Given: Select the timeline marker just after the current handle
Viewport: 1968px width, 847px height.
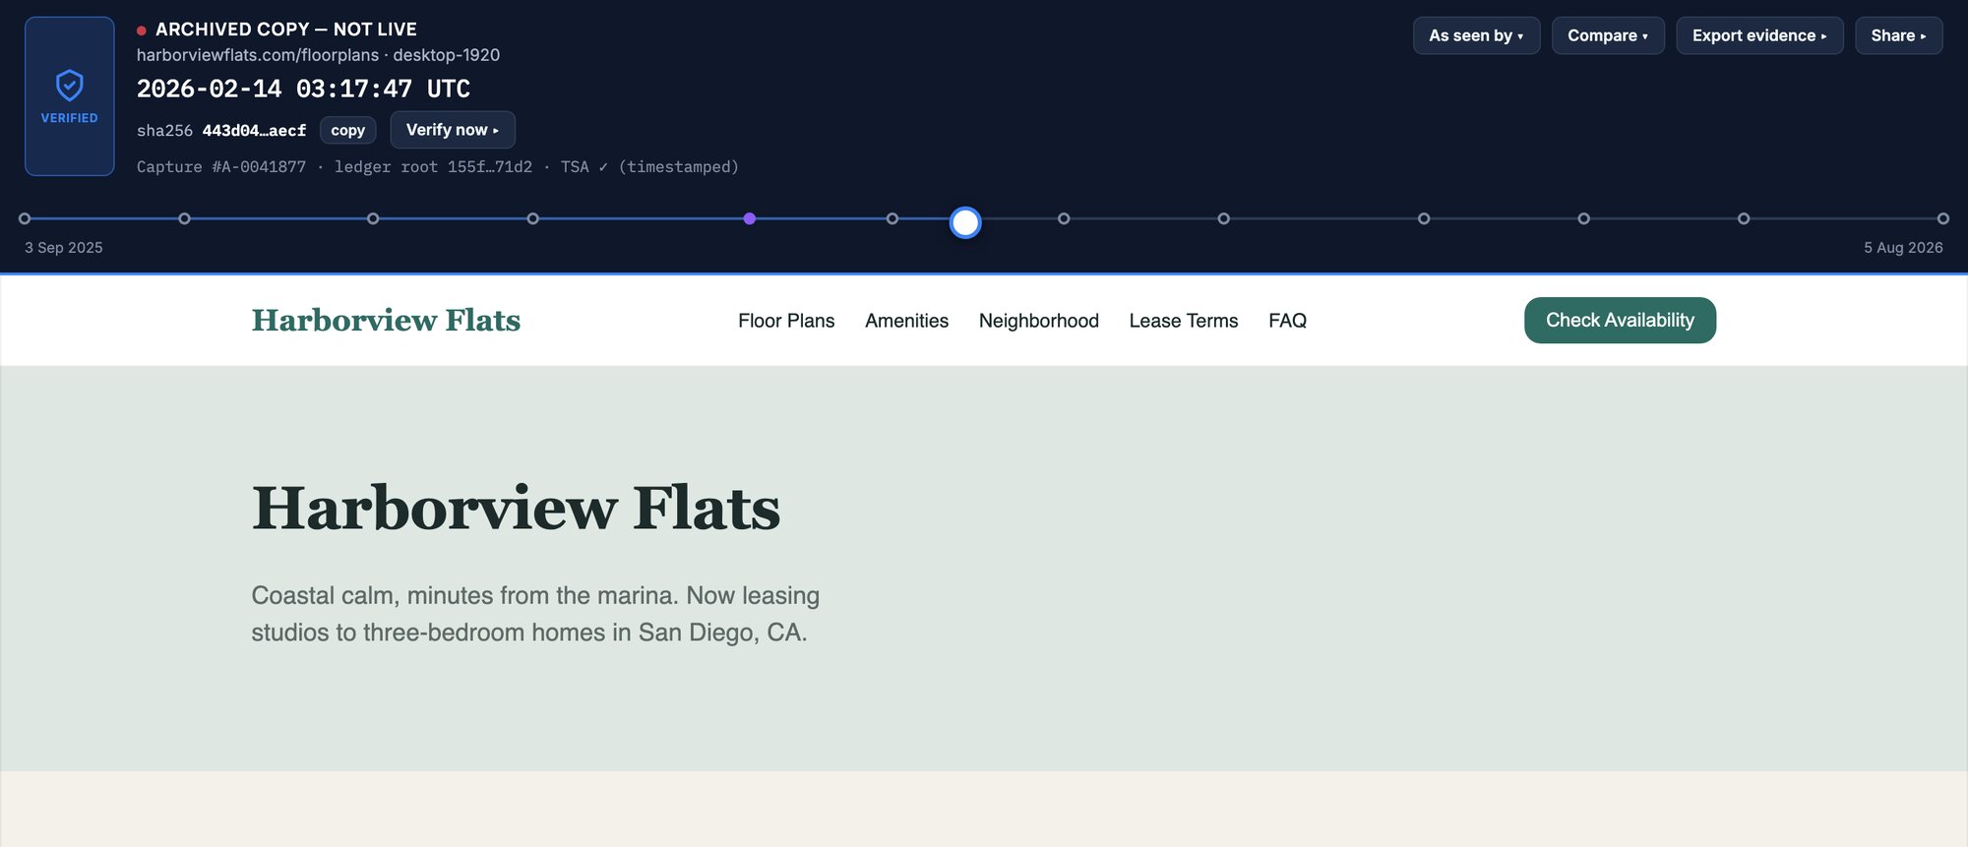Looking at the screenshot, I should click(1064, 218).
